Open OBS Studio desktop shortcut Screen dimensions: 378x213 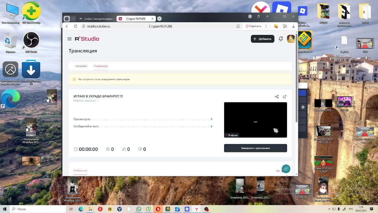(31, 42)
